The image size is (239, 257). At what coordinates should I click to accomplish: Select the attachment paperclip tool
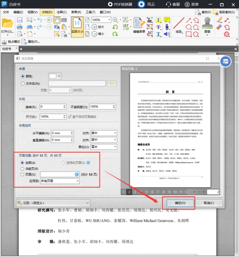(167, 27)
